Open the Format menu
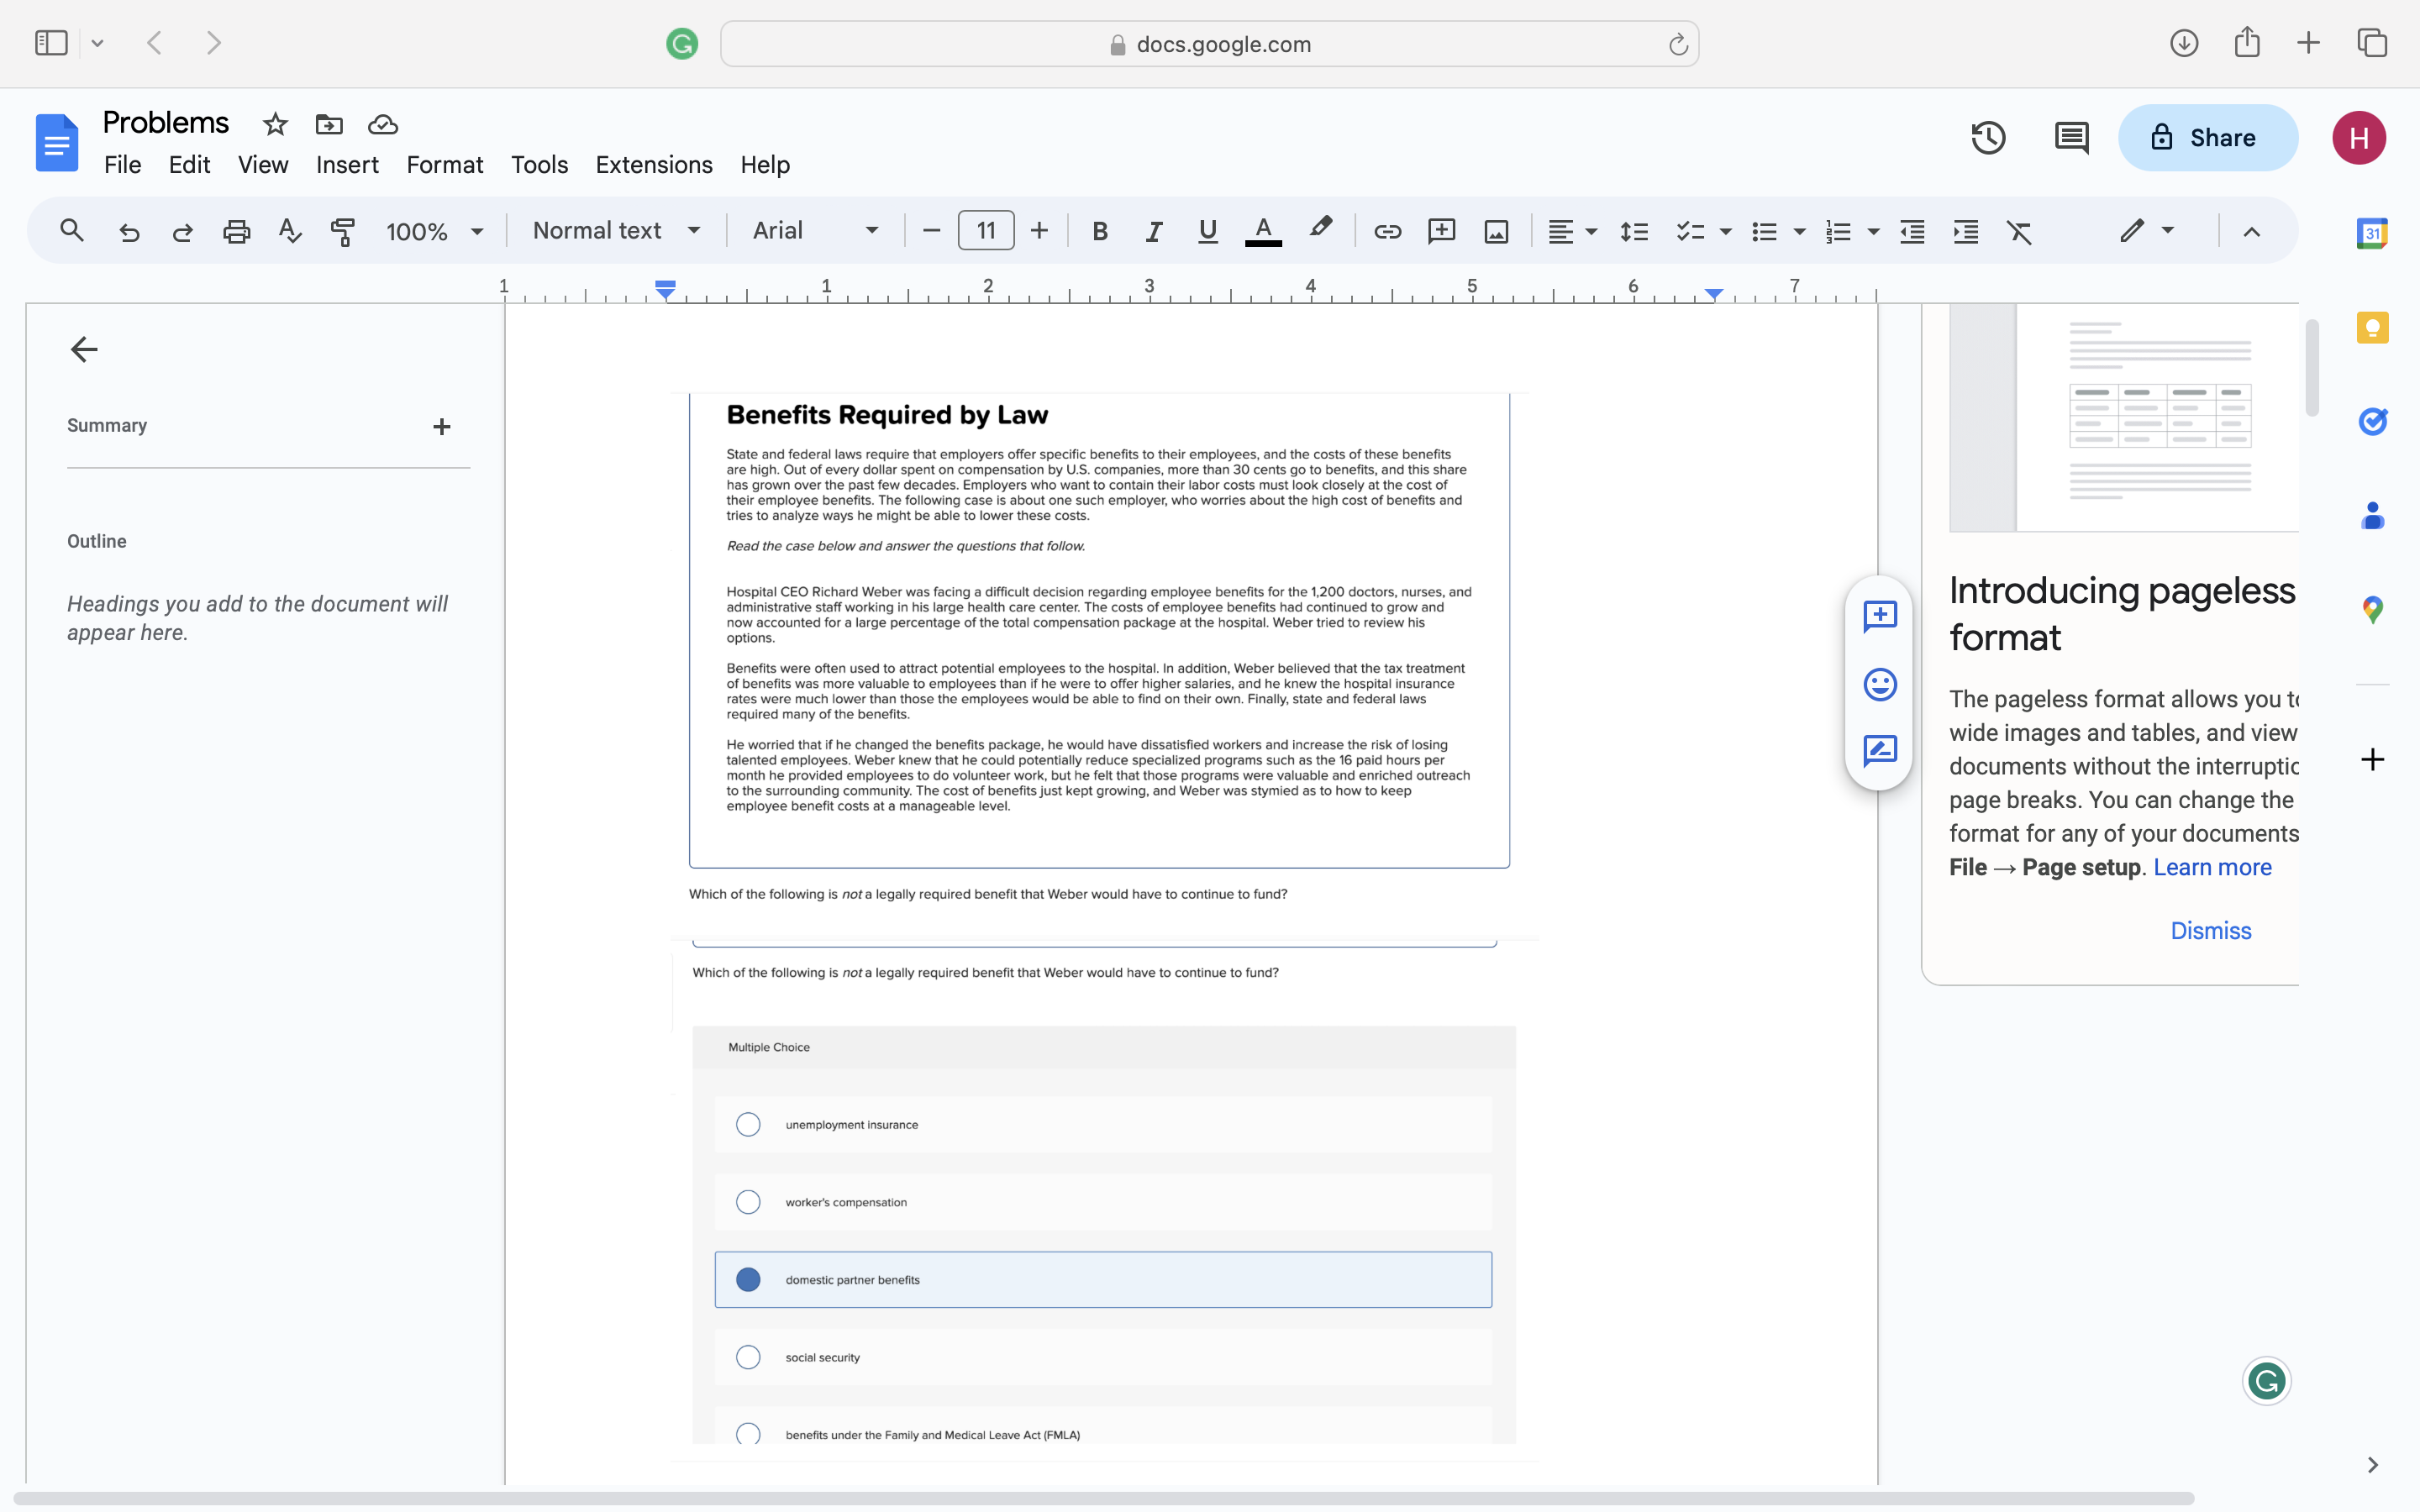Screen dimensions: 2420x1512 pos(444,164)
